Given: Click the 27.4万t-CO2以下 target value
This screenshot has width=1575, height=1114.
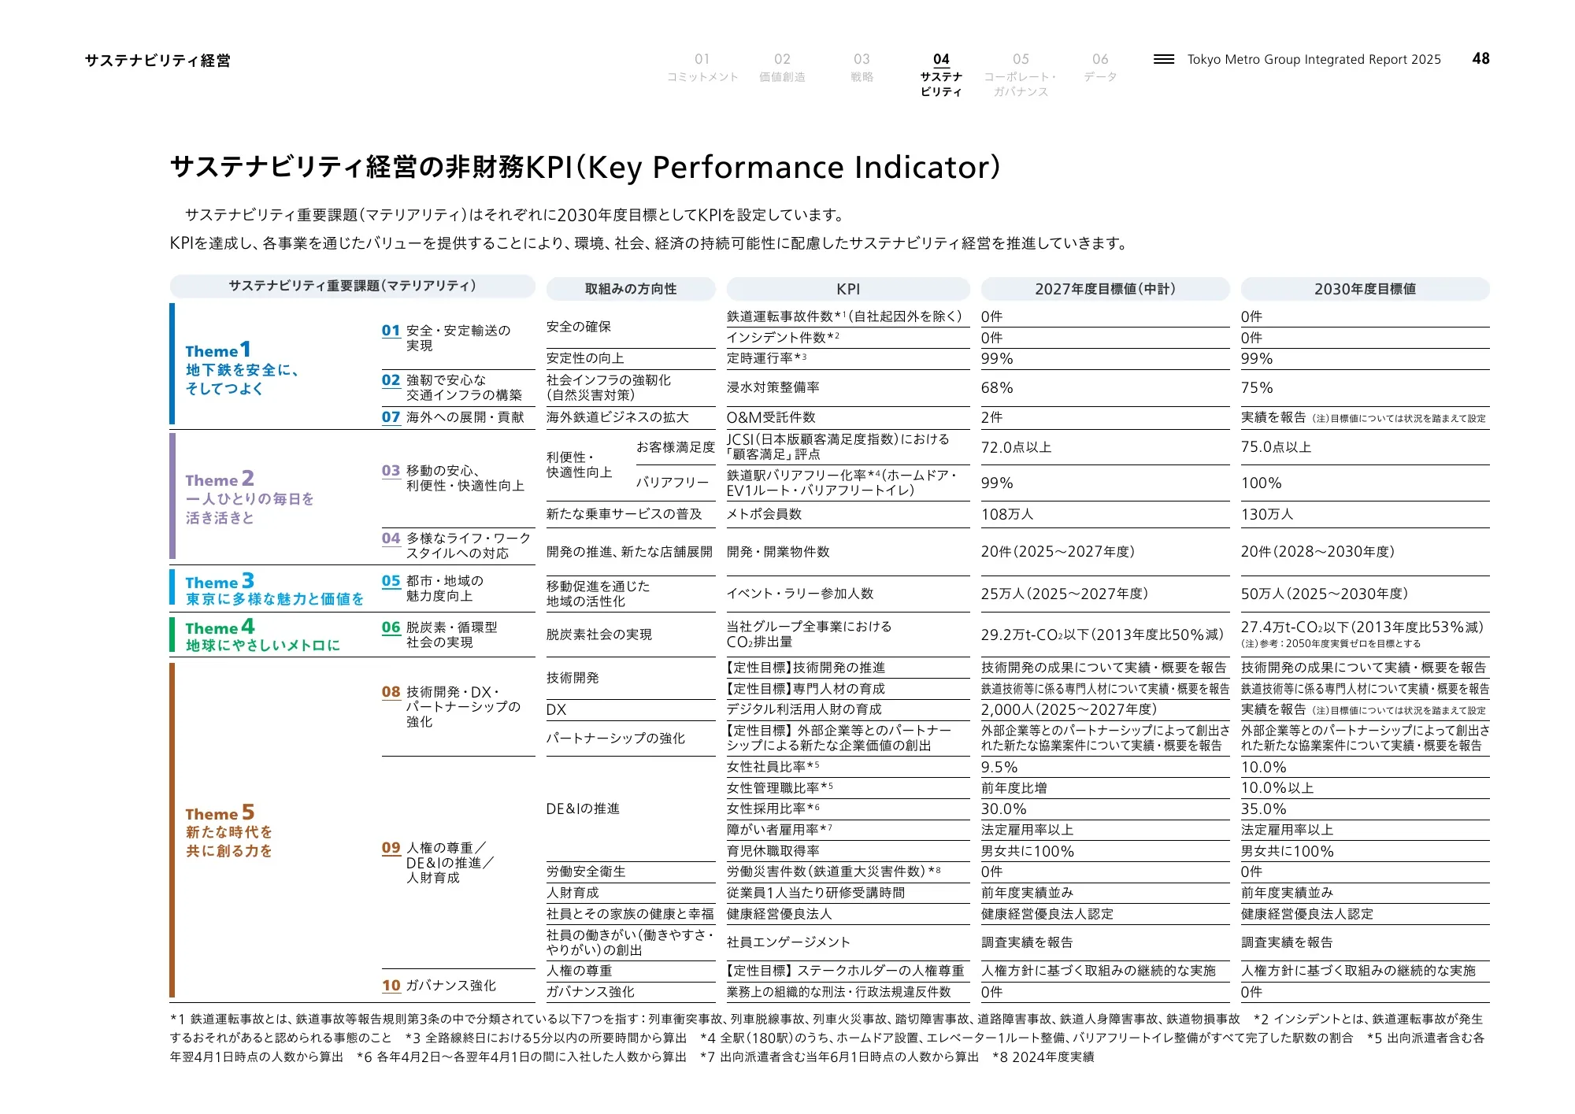Looking at the screenshot, I should coord(1362,627).
